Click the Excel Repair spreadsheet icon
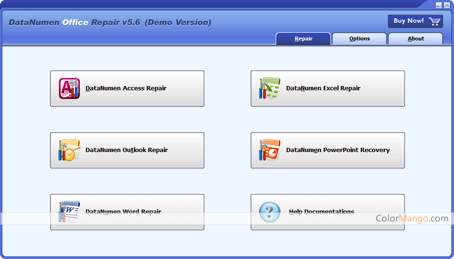The image size is (454, 259). pos(270,88)
